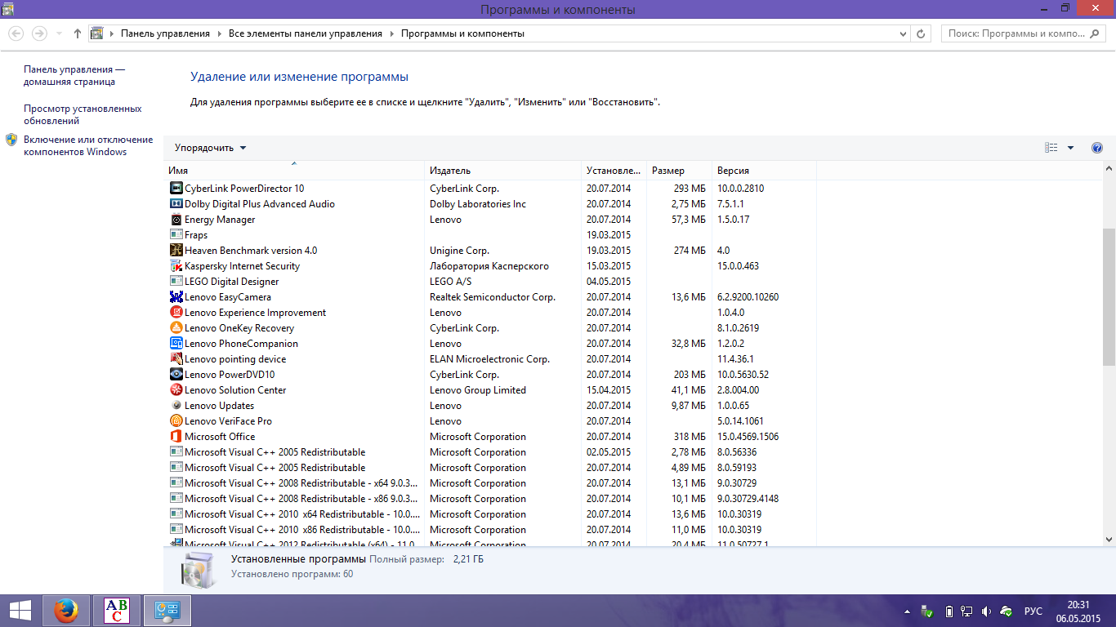
Task: Click the Energy Manager program icon
Action: (176, 220)
